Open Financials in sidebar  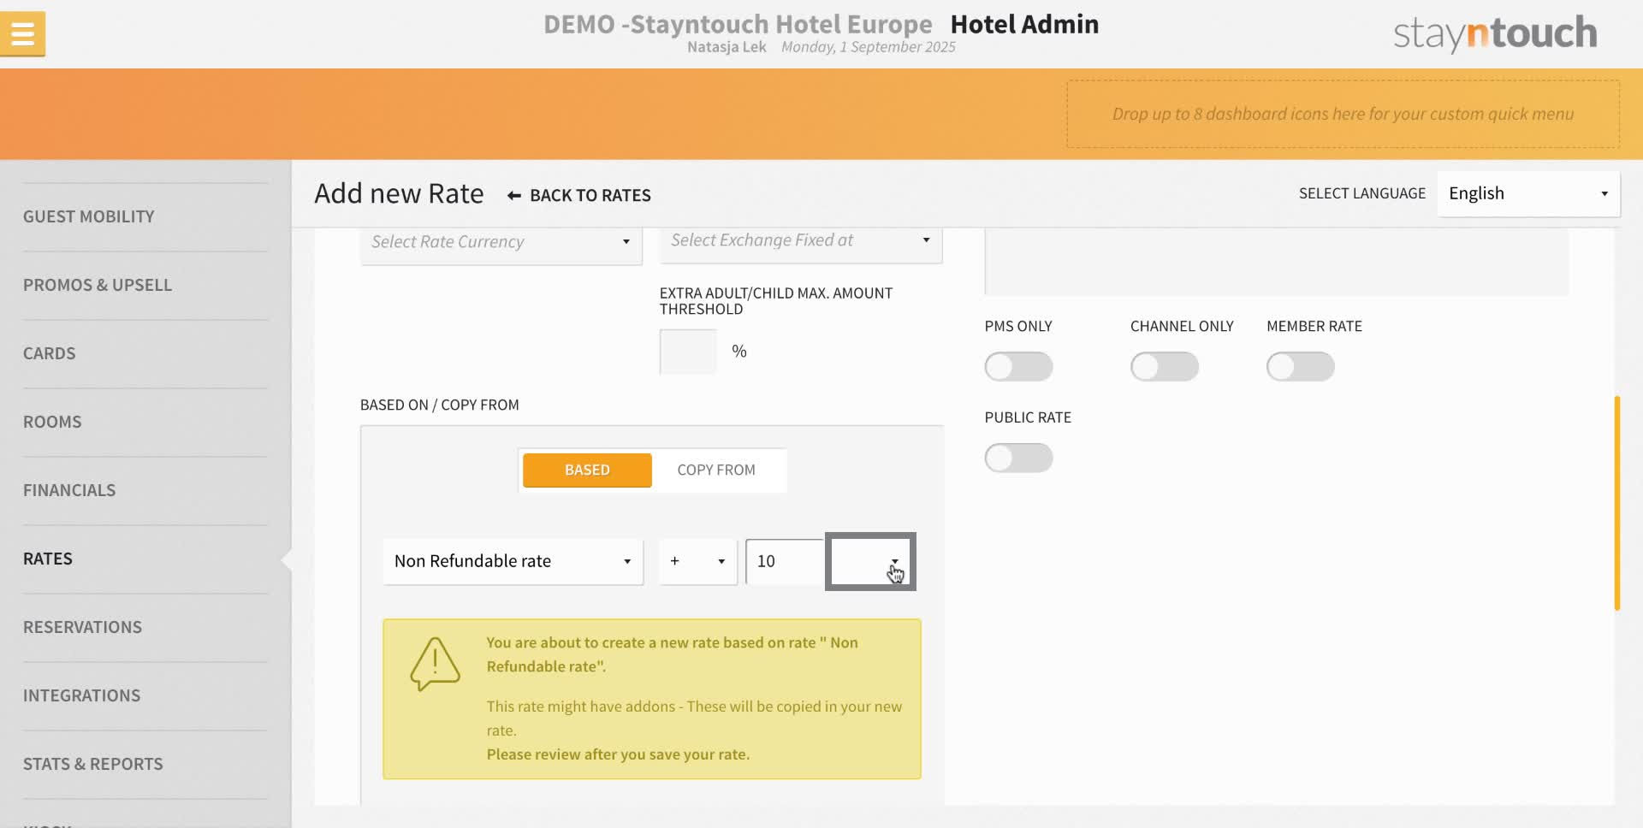pyautogui.click(x=69, y=491)
